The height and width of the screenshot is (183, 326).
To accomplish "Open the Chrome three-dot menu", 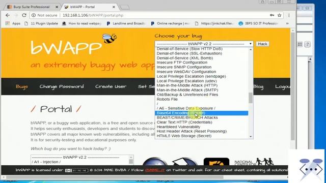I will point(289,15).
